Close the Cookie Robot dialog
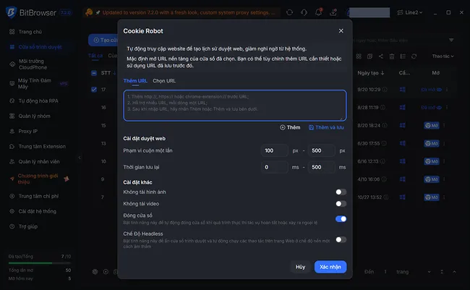Image resolution: width=470 pixels, height=290 pixels. point(341,31)
